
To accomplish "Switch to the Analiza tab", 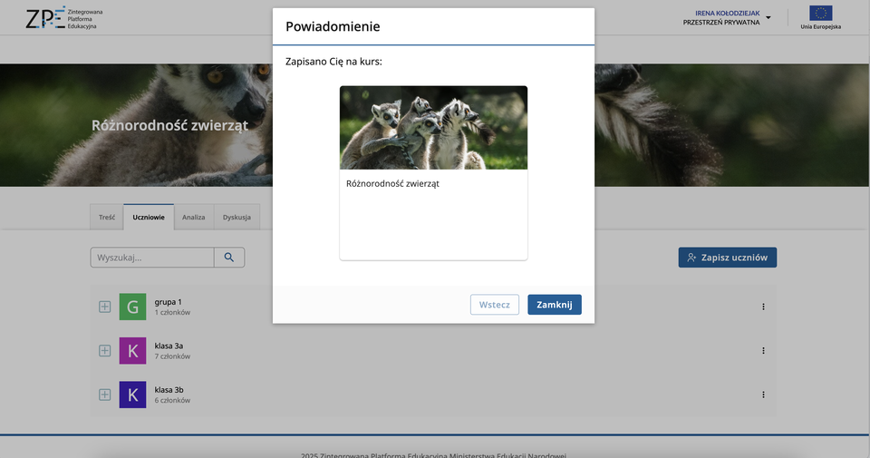I will coord(193,218).
